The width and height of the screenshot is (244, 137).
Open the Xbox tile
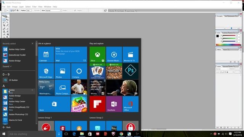(98, 54)
